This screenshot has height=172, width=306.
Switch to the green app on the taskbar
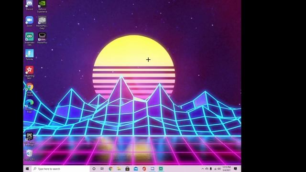[x=161, y=169]
